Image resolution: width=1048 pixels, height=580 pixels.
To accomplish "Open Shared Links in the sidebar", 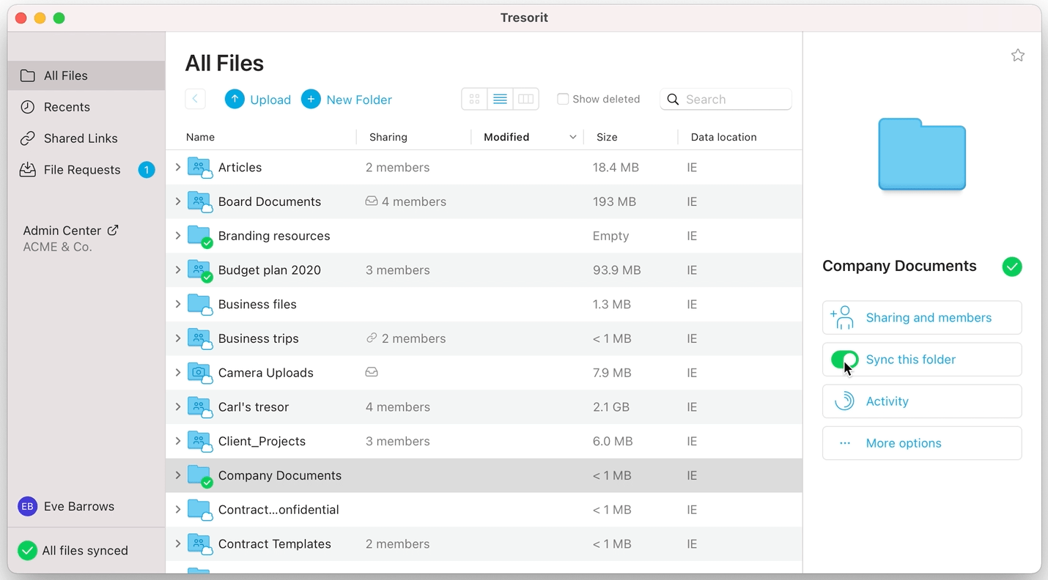I will coord(86,138).
